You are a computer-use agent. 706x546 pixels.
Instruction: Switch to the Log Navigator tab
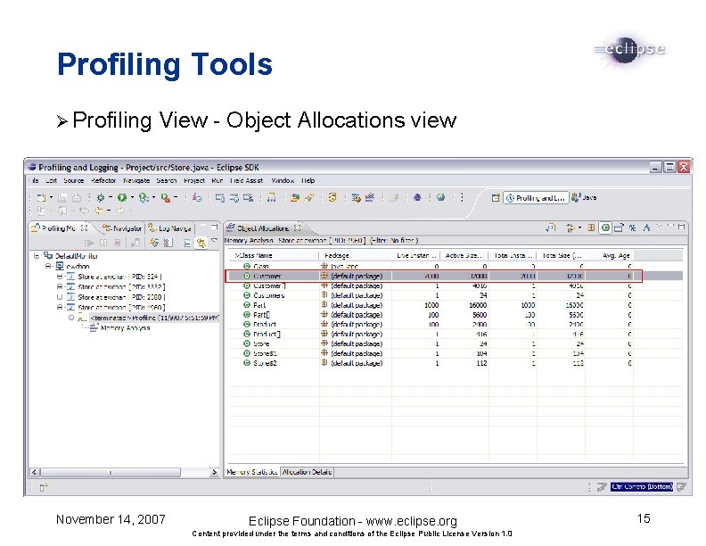click(x=169, y=228)
